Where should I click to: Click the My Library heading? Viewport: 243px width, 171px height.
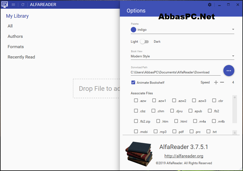17,16
